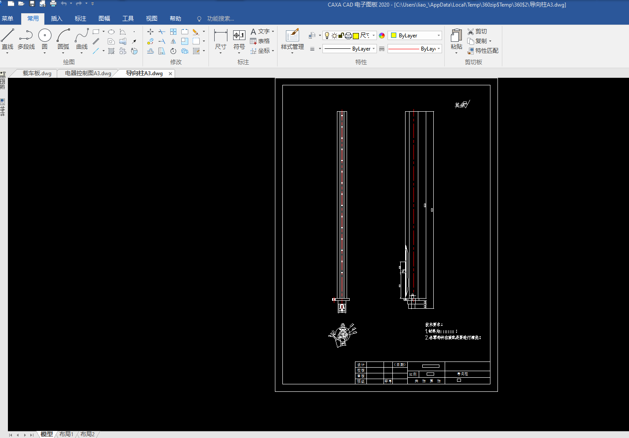Select the Rotate tool in 修改 group
Screen dimensions: 629x438
coord(173,51)
